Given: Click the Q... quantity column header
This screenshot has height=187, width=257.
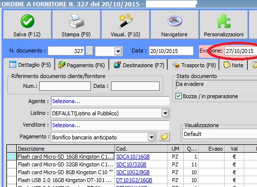Looking at the screenshot, I should point(191,149).
